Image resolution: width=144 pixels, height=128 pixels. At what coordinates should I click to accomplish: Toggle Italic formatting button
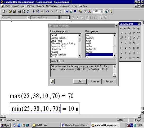click(77, 18)
